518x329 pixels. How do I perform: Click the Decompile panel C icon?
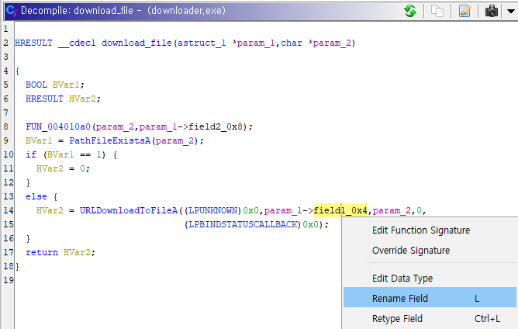click(x=11, y=11)
